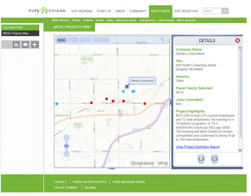Open the WHY MICHIGAN menu
This screenshot has height=196, width=251.
(x=82, y=11)
